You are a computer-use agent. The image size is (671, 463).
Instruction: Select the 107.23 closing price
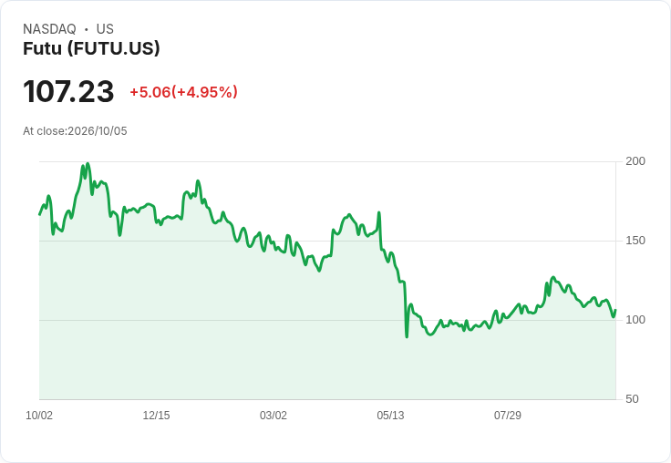68,91
